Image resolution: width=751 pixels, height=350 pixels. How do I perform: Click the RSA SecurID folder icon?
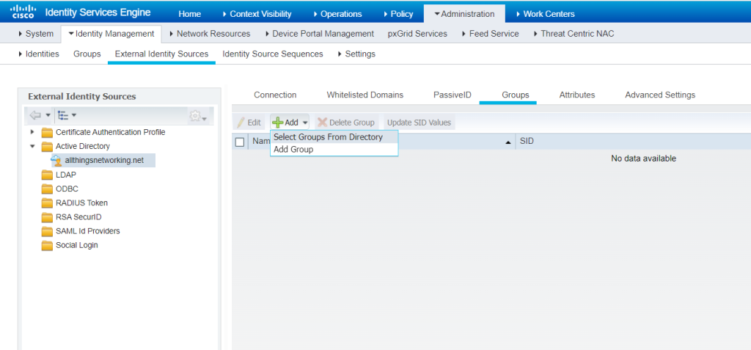click(47, 217)
